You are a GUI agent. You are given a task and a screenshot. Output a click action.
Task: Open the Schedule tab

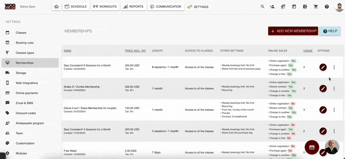76,6
